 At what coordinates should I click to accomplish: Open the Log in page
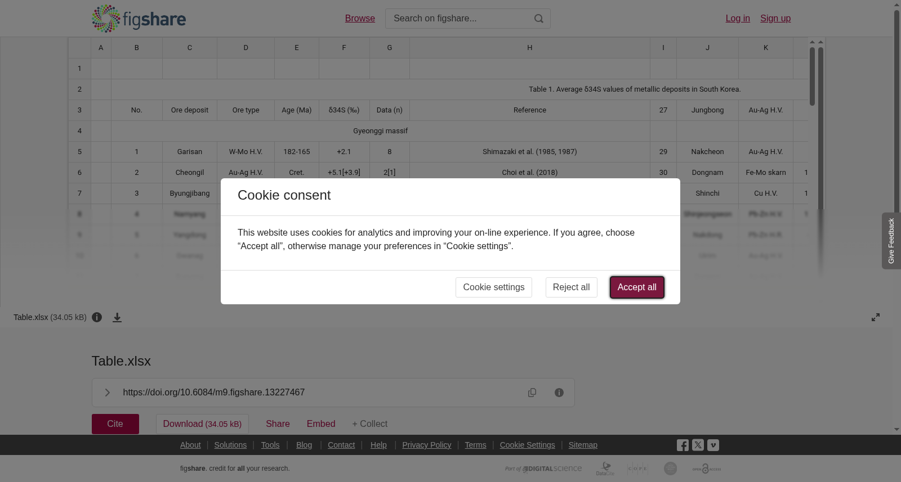(x=738, y=19)
